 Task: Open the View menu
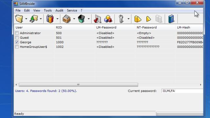click(36, 10)
